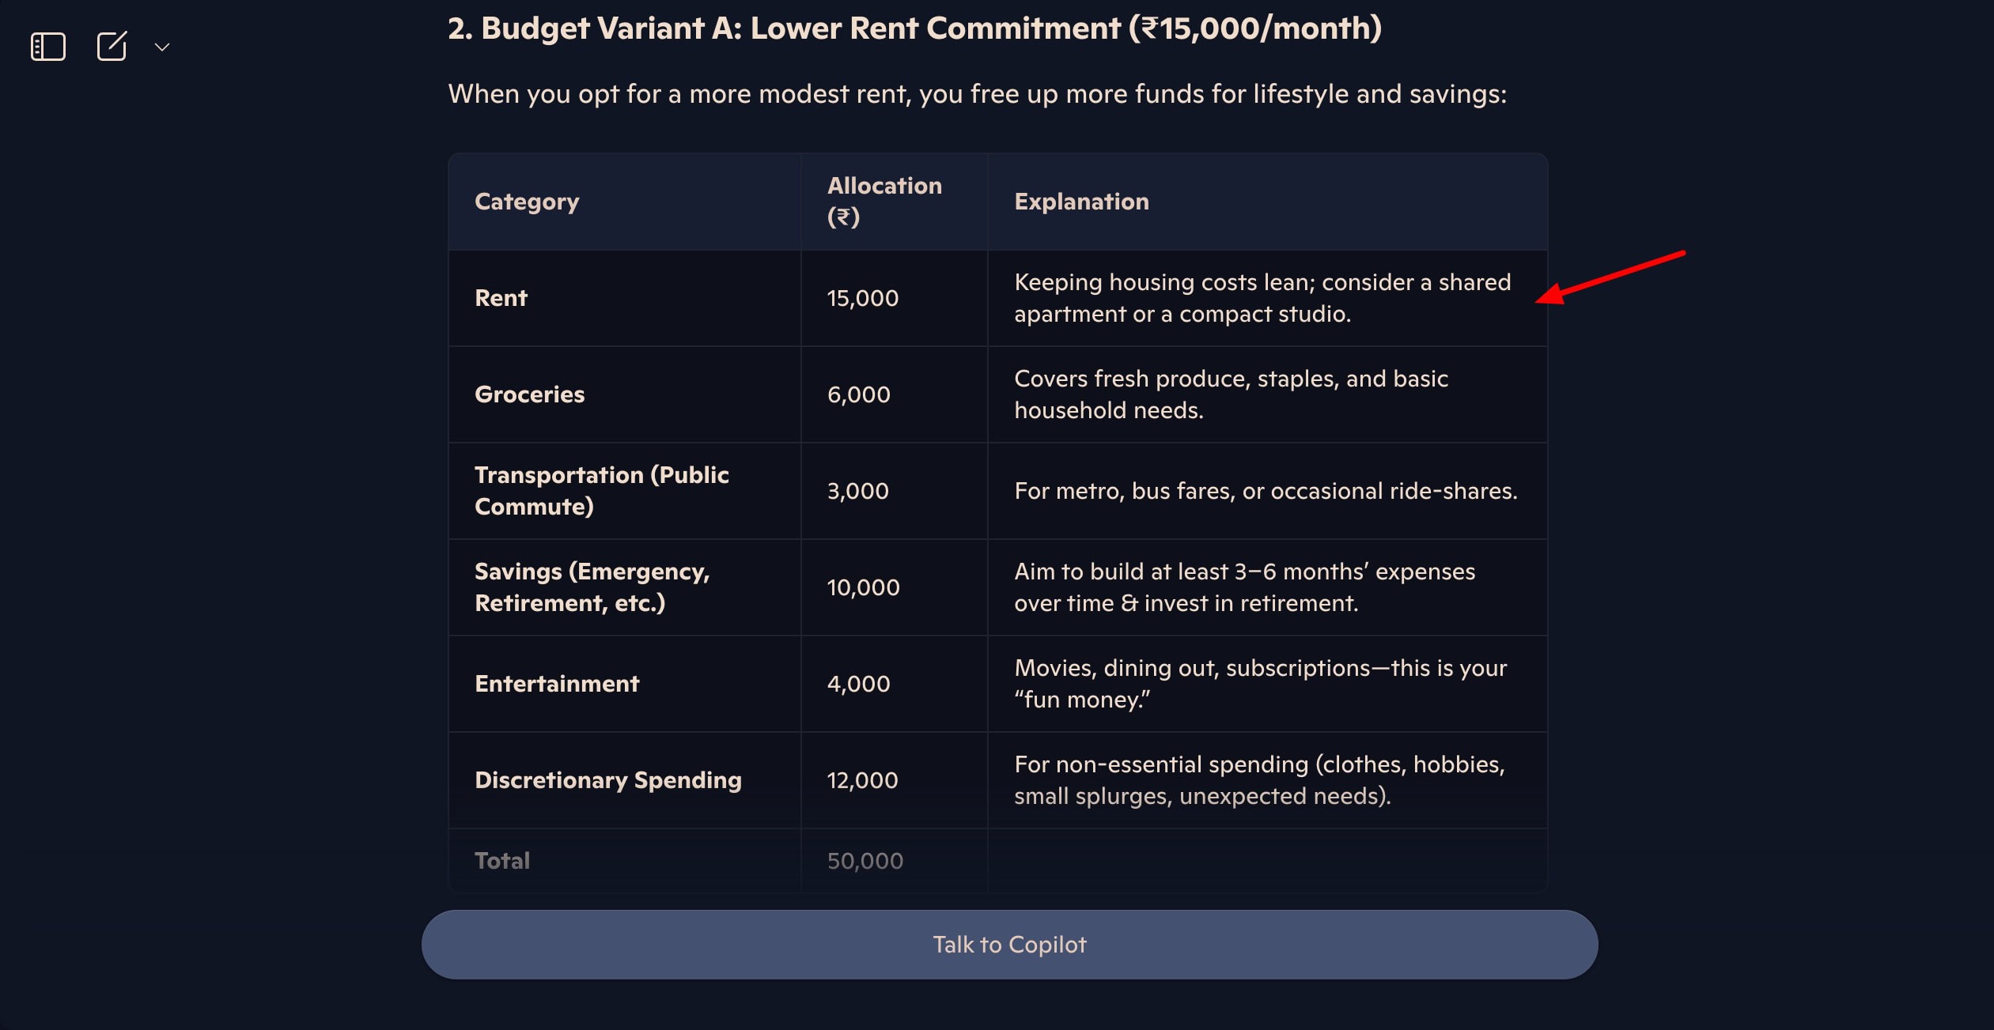Select the Rent row label
Screen dimensions: 1994x1030
(x=501, y=298)
